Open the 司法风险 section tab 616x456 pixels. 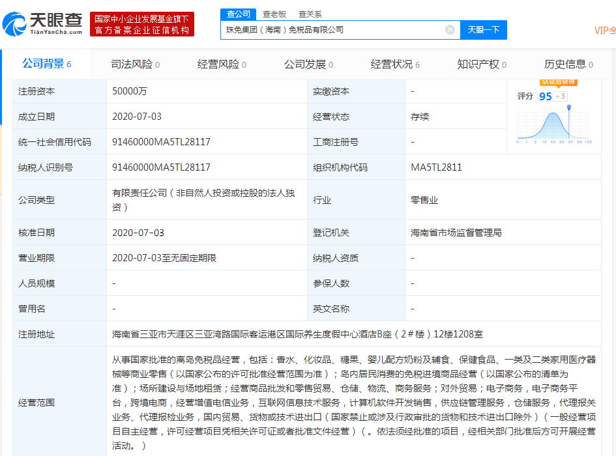pyautogui.click(x=135, y=64)
